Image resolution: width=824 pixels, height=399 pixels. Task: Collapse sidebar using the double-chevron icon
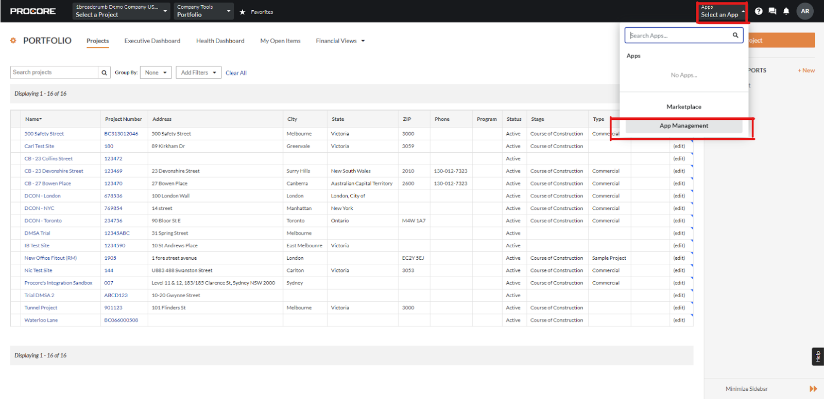click(x=814, y=389)
